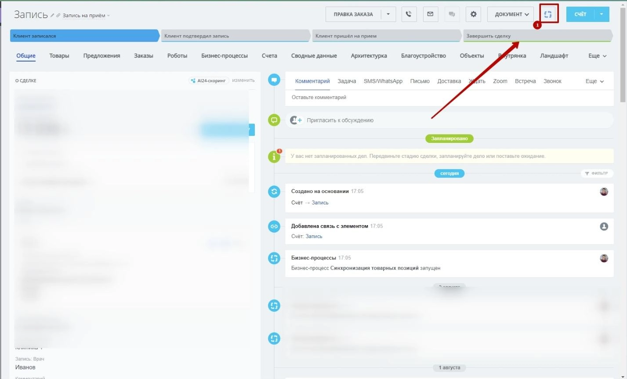The width and height of the screenshot is (627, 379).
Task: Open the email compose icon
Action: 430,14
